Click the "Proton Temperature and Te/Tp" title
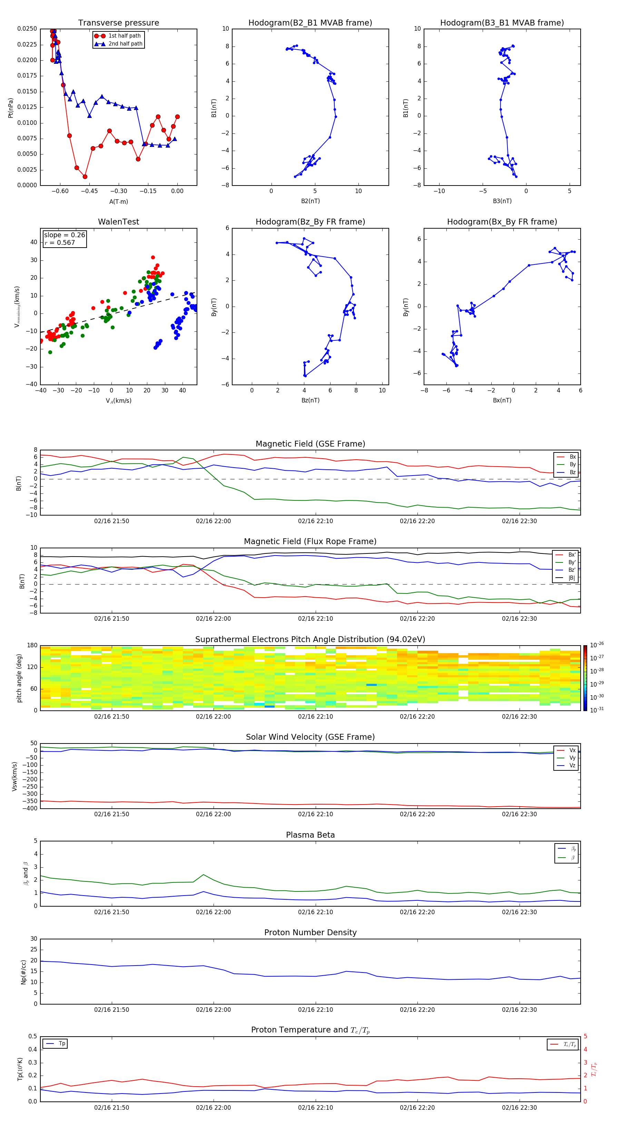This screenshot has height=1138, width=621. click(310, 1030)
